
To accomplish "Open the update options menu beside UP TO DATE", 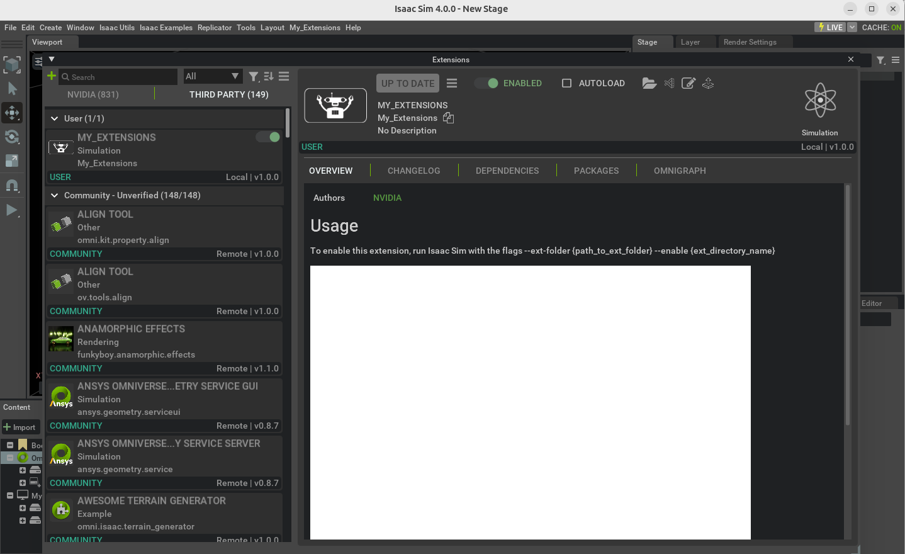I will (452, 83).
